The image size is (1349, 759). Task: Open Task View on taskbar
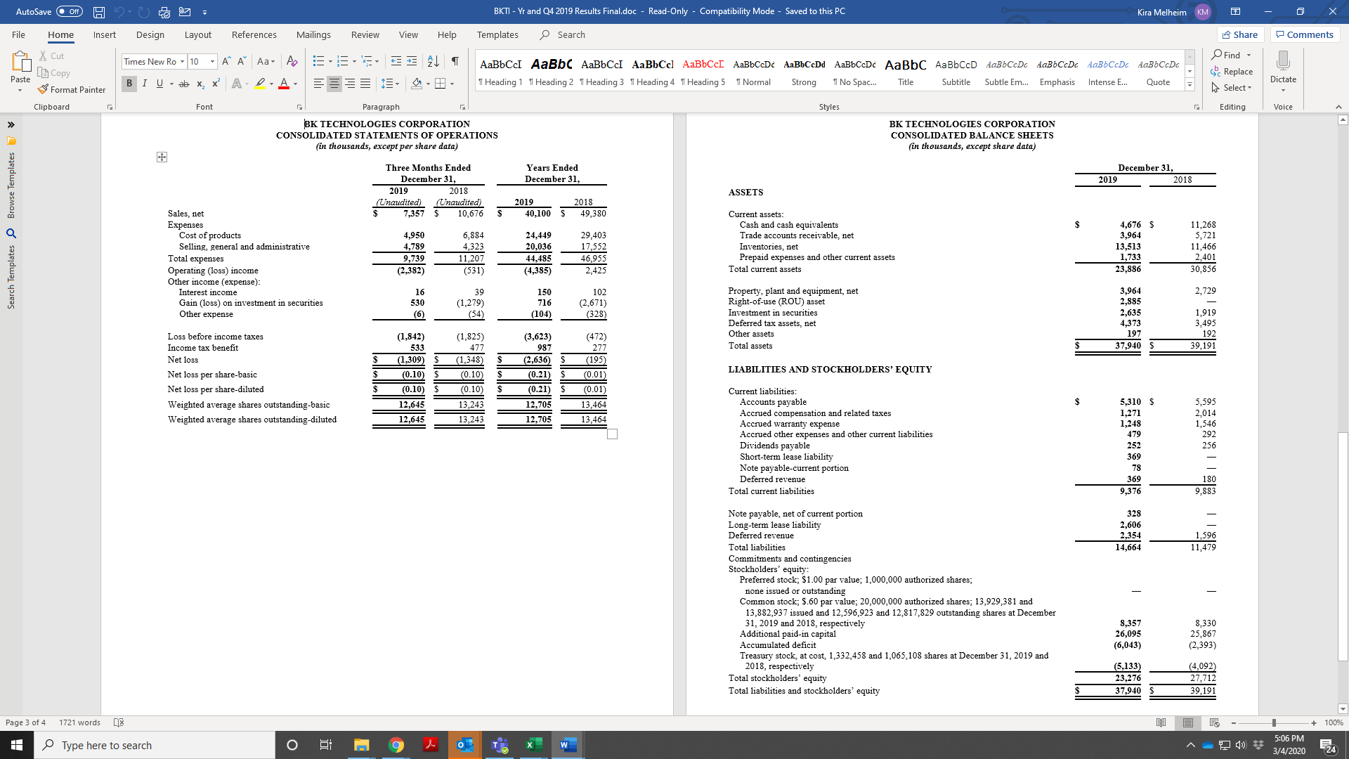coord(325,745)
